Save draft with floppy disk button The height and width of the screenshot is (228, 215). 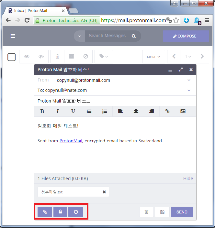coord(162,212)
